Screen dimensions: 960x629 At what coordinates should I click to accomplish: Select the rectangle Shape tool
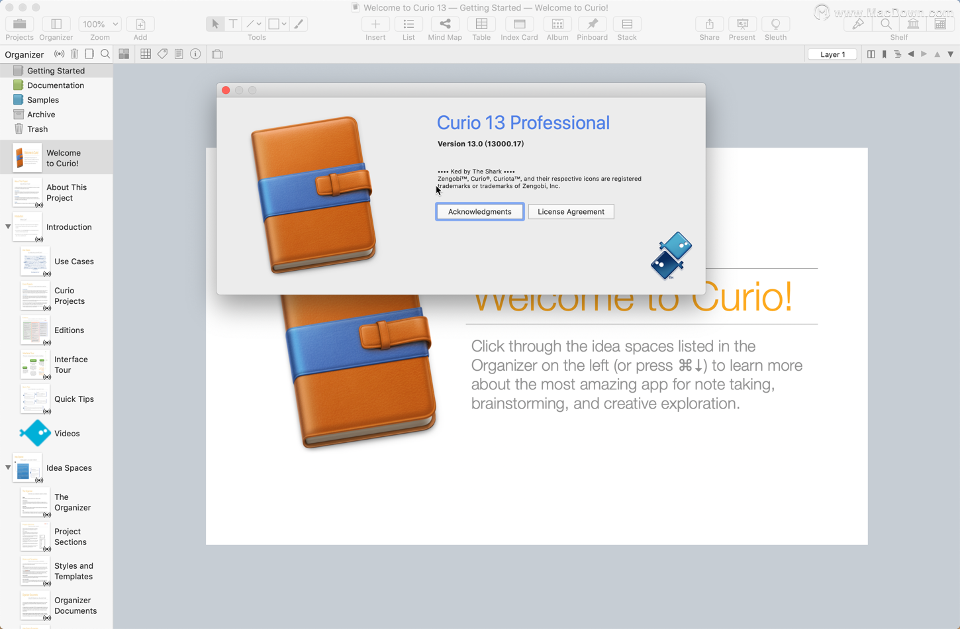[274, 24]
